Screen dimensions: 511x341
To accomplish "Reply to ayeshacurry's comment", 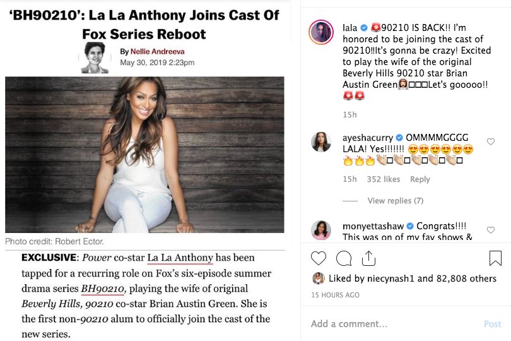I will click(x=420, y=179).
